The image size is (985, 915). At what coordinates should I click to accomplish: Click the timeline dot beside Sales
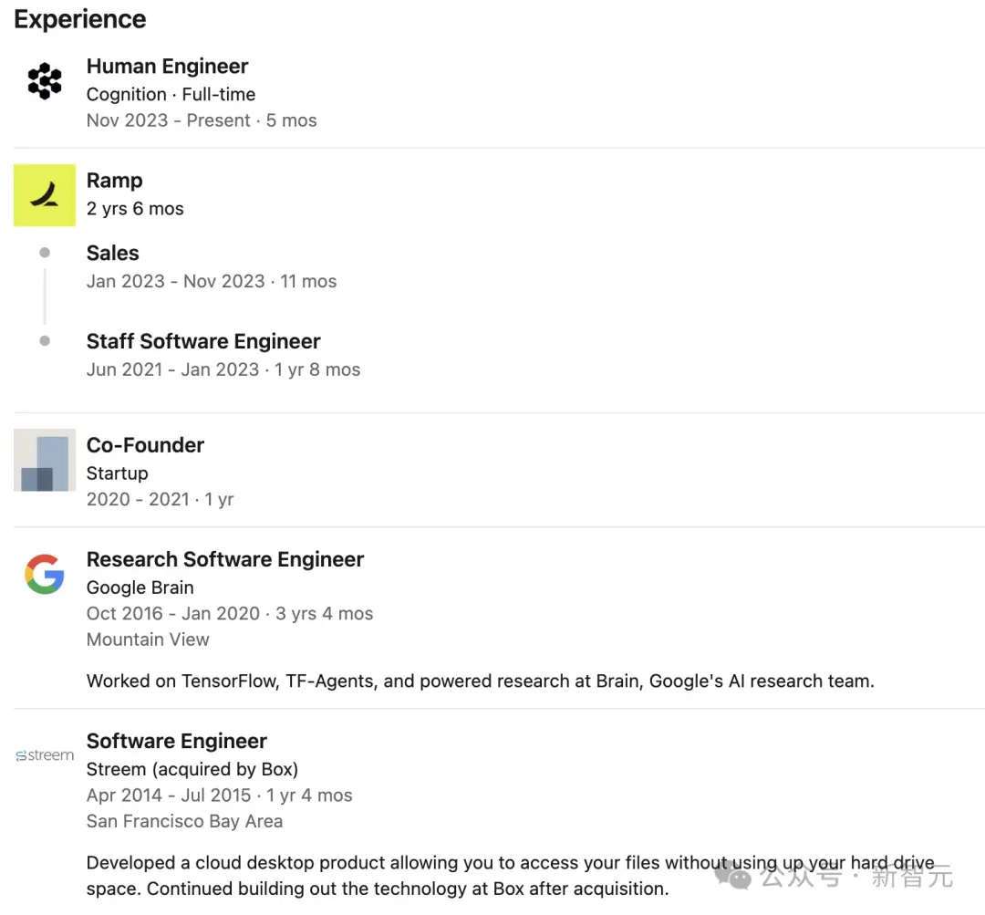45,253
